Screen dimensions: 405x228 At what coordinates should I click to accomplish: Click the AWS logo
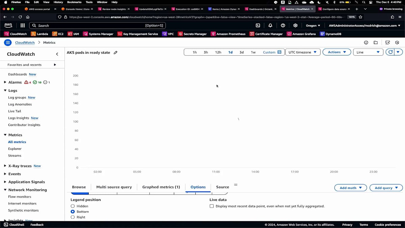click(x=8, y=25)
